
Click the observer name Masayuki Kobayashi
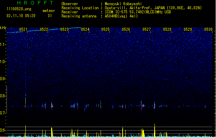[123, 4]
